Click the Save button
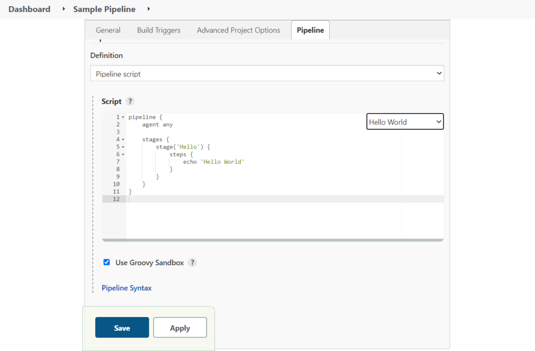The height and width of the screenshot is (351, 535). click(x=122, y=327)
